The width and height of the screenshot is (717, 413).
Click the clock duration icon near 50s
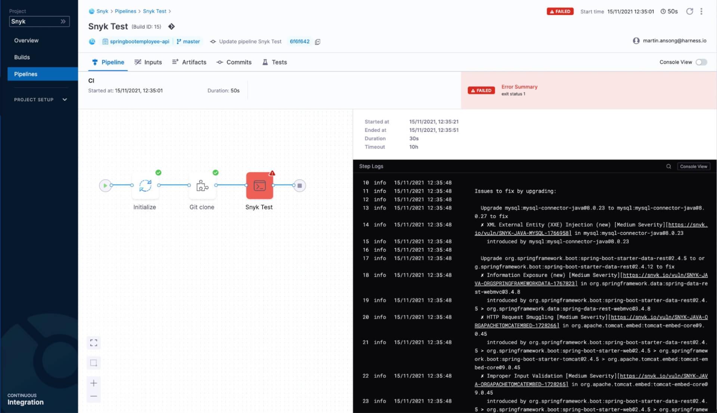tap(663, 12)
